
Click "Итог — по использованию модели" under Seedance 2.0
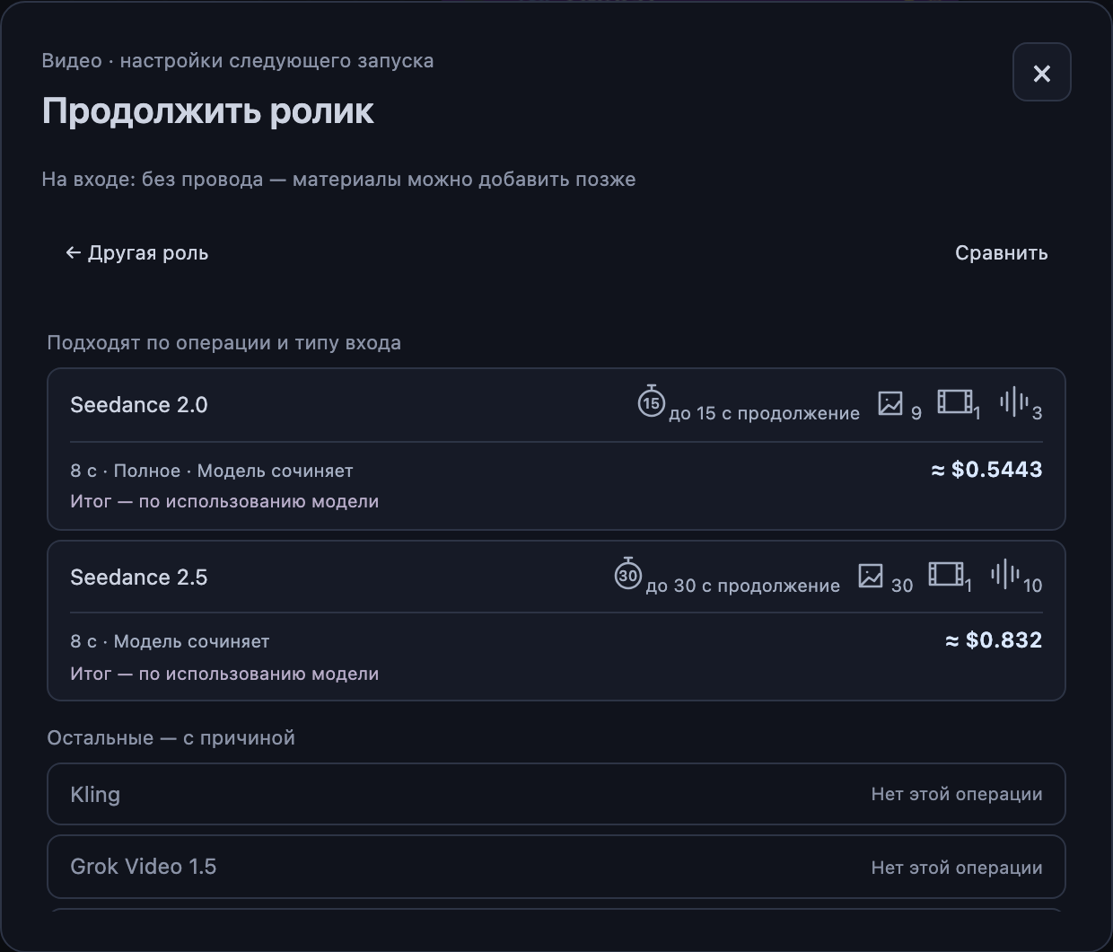(x=224, y=501)
